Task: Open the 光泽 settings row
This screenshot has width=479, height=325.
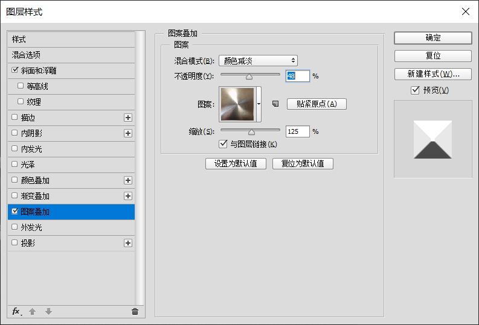Action: tap(71, 165)
